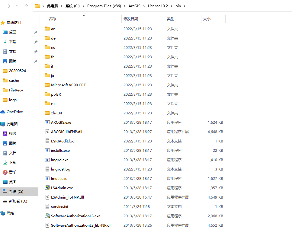Select the SoftwareAuthorizationLS.exe file icon
Screen dimensions: 292x236
pyautogui.click(x=47, y=216)
